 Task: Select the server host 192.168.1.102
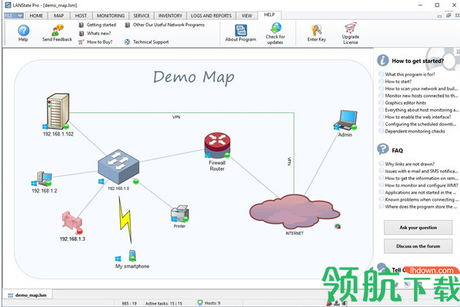pyautogui.click(x=58, y=112)
